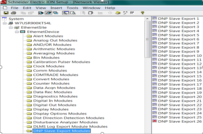This screenshot has height=134, width=203.
Task: Click the stacked-monitors toolbar icon
Action: [x=56, y=13]
